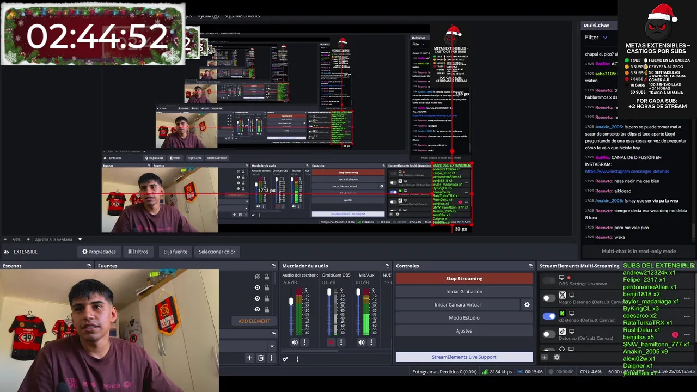The image size is (697, 392).
Task: Hide the third source with eye icon
Action: point(258,298)
